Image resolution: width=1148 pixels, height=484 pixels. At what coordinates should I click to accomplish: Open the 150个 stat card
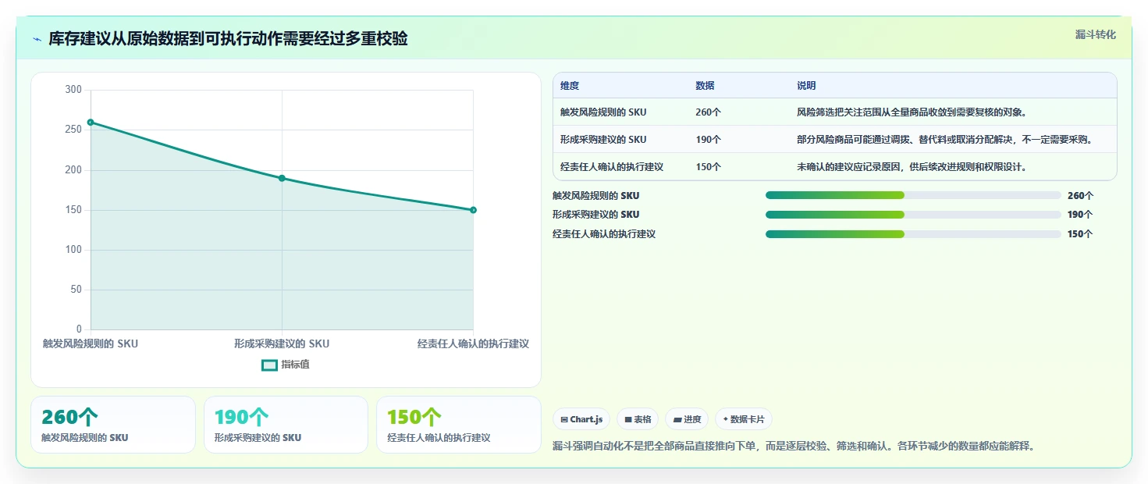coord(458,425)
